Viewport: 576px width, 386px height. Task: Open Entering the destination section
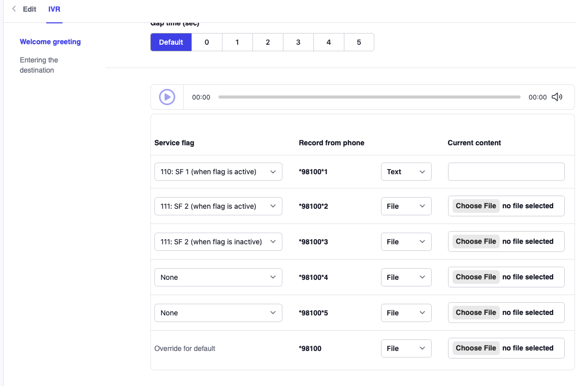pos(39,65)
